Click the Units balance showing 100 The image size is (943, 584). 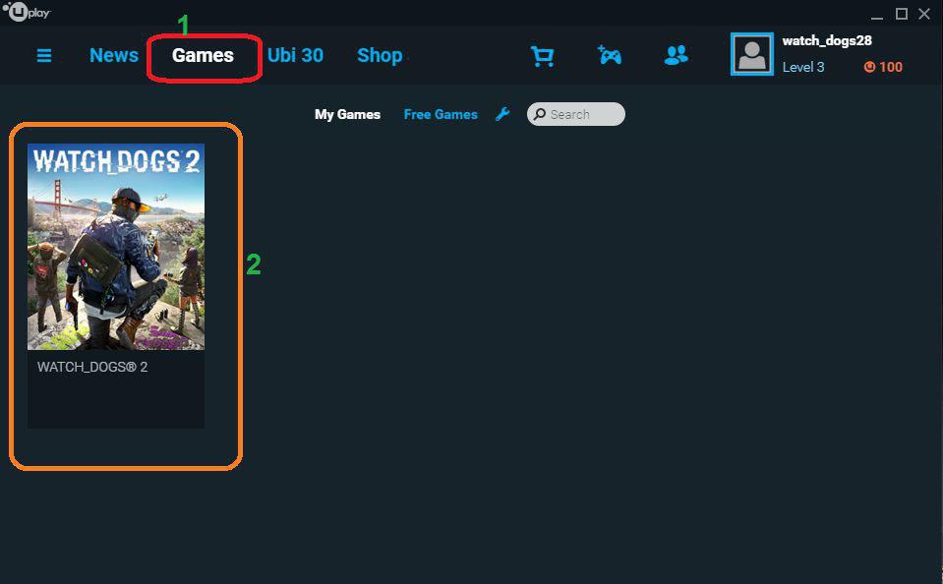coord(882,67)
